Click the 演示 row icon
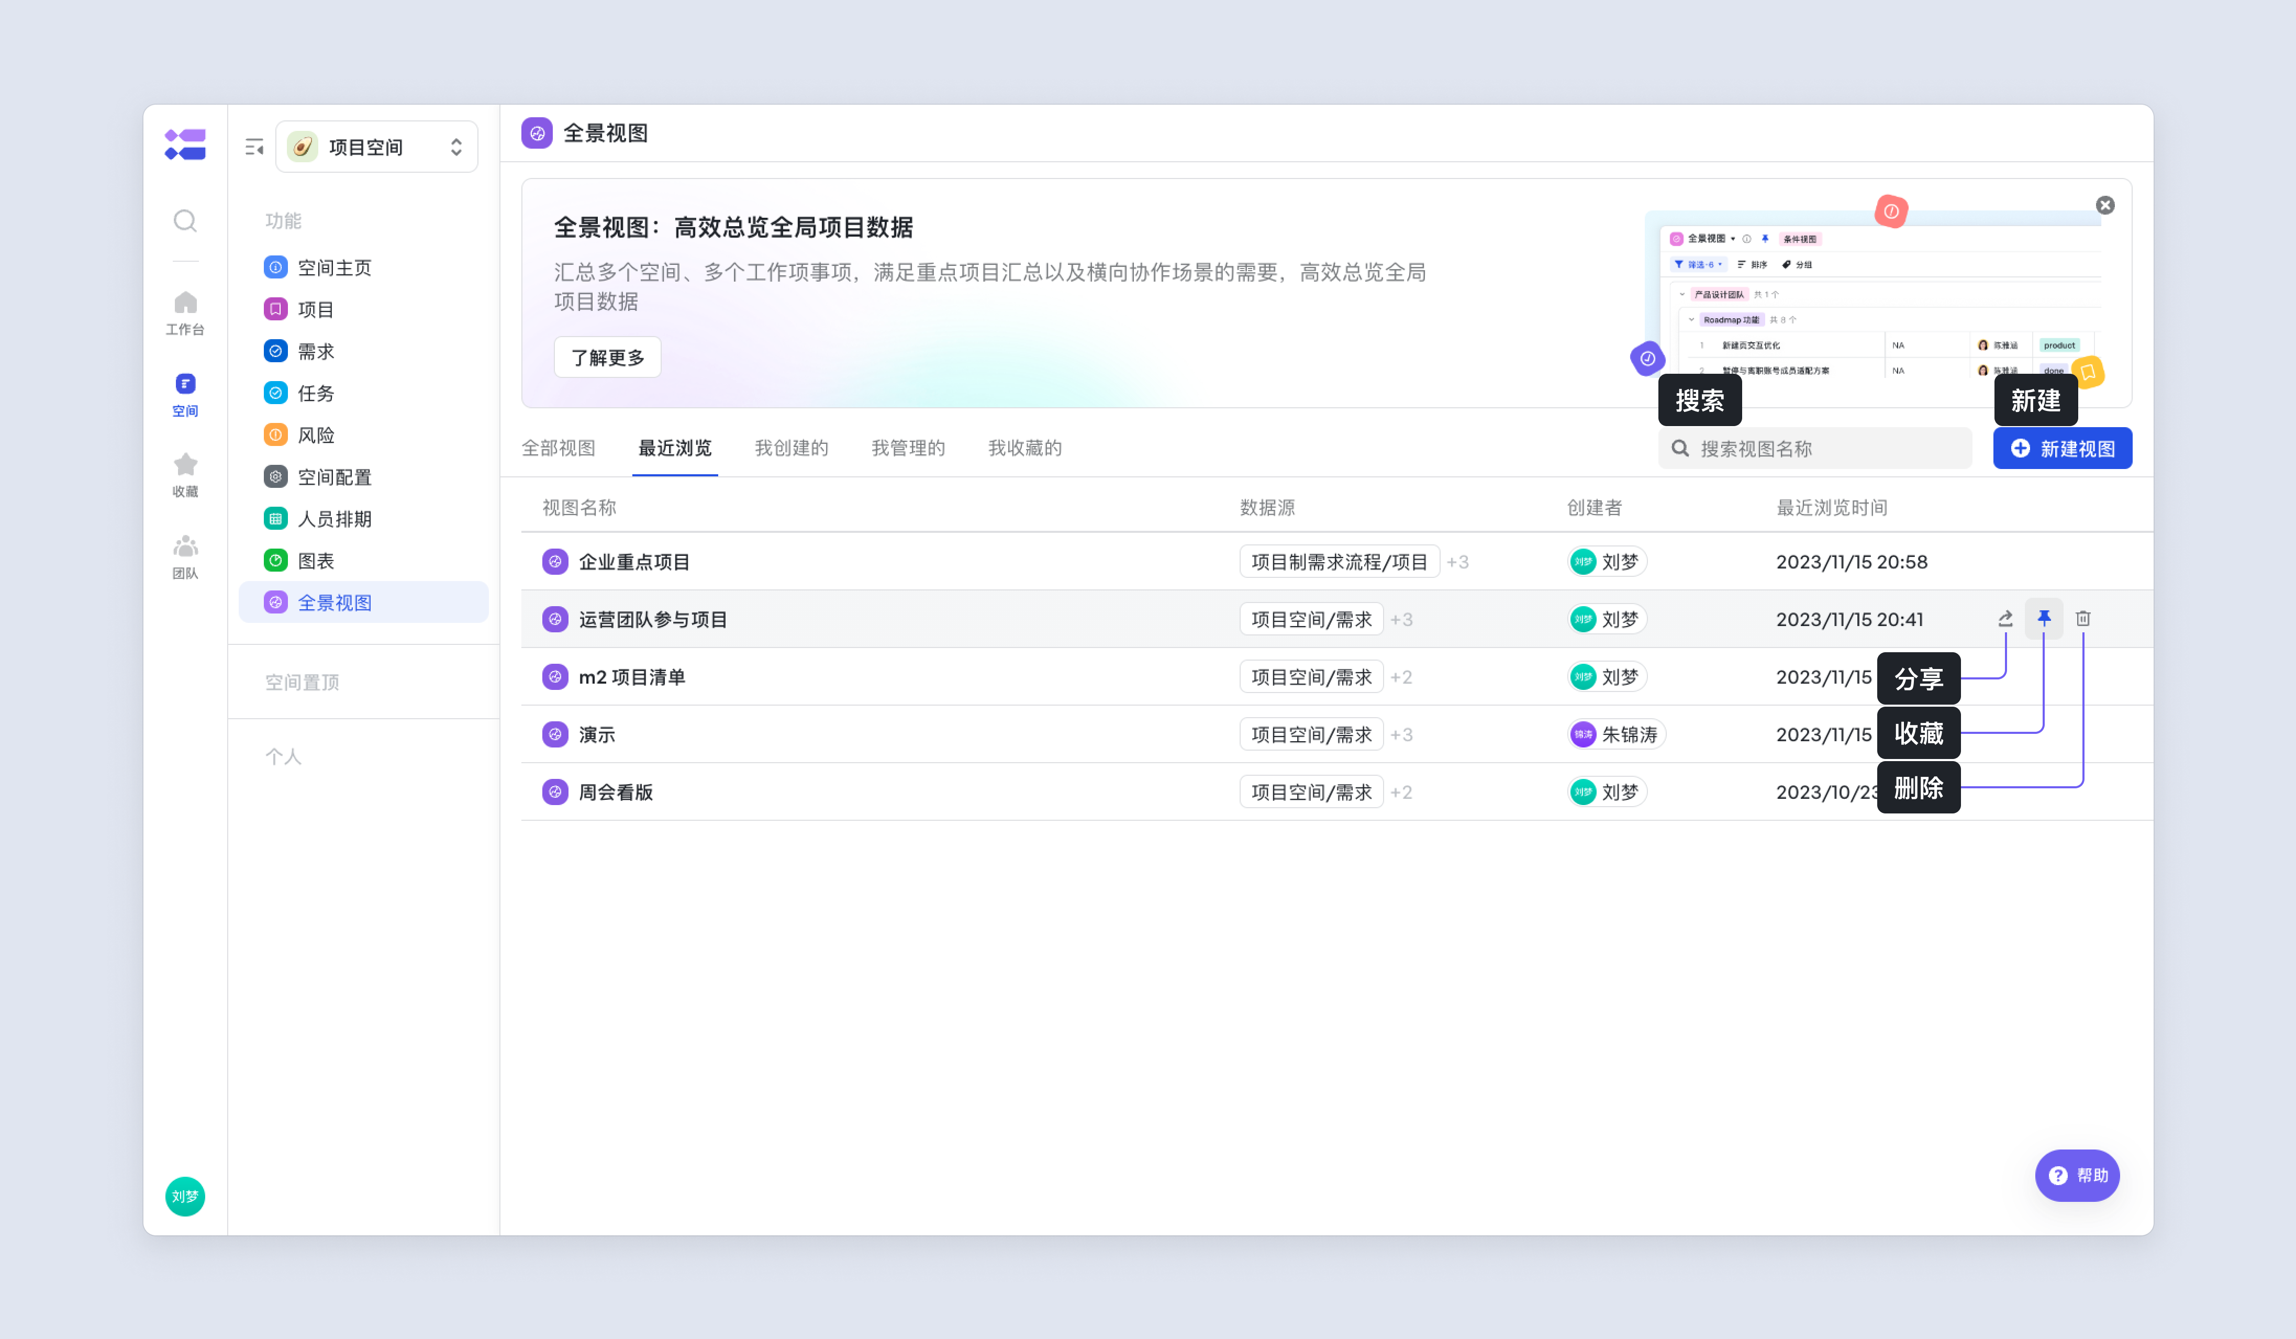Viewport: 2296px width, 1339px height. (555, 733)
